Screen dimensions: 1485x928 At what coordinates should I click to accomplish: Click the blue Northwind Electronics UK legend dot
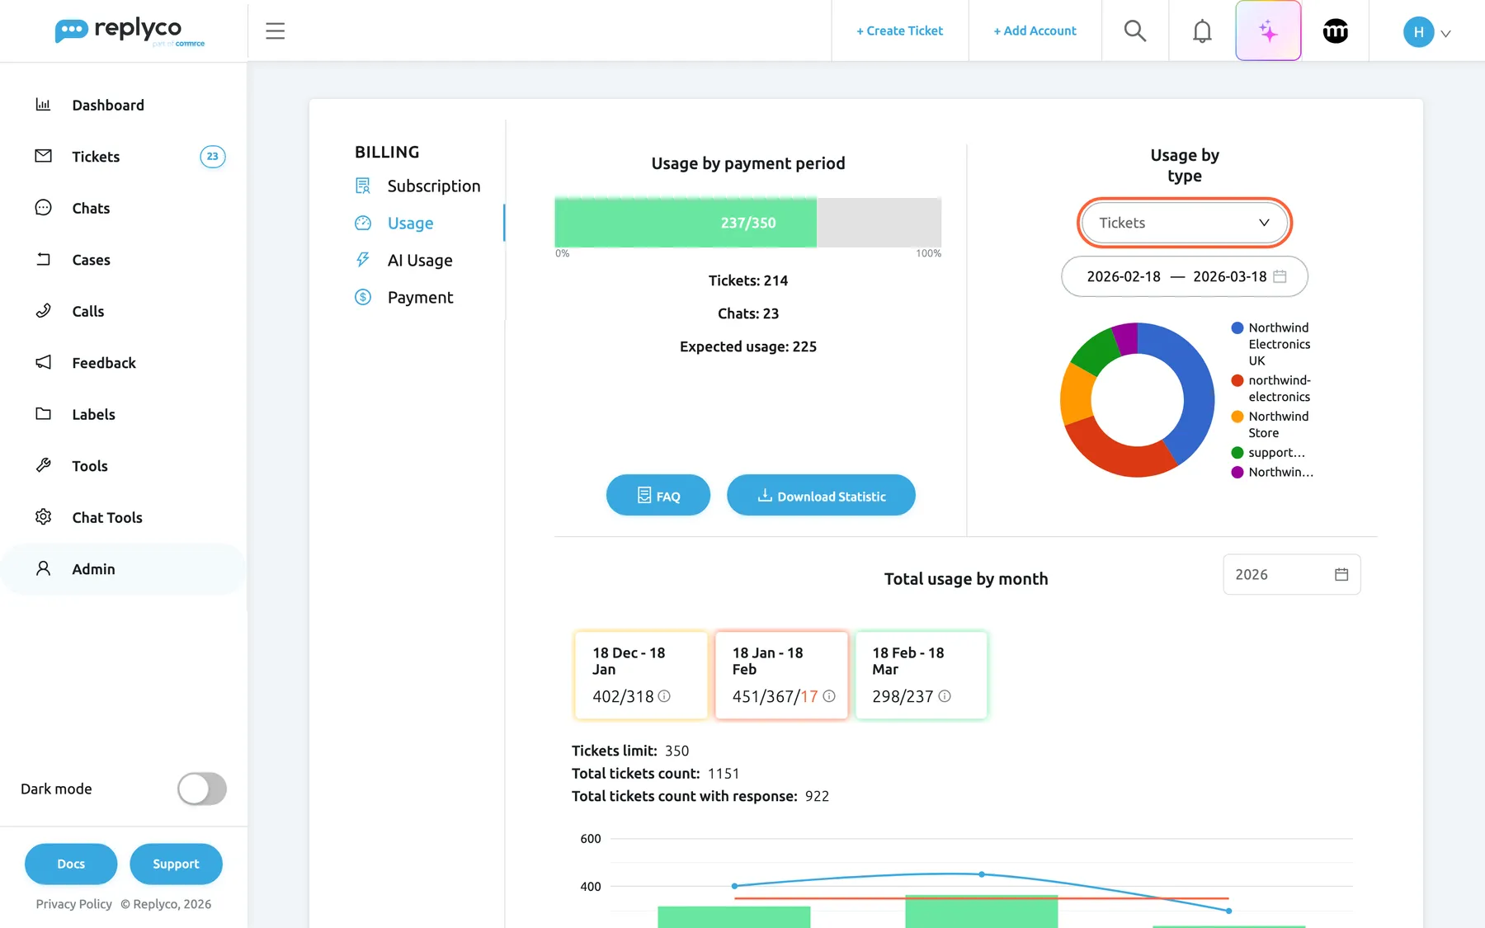point(1237,327)
